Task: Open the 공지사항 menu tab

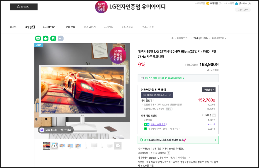Action: coord(109,27)
